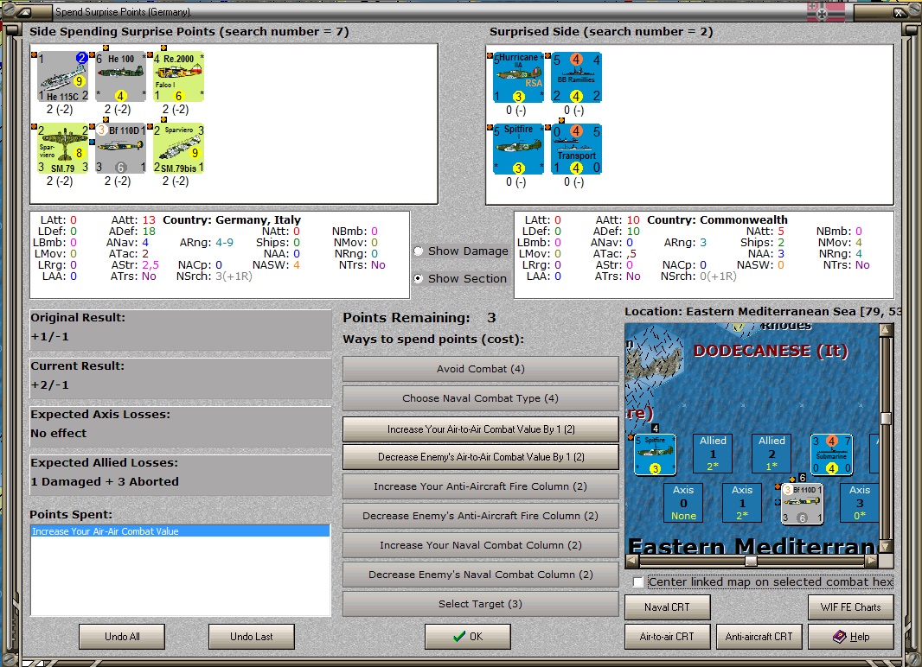Click Avoid Combat (4) button
Image resolution: width=922 pixels, height=667 pixels.
coord(480,369)
